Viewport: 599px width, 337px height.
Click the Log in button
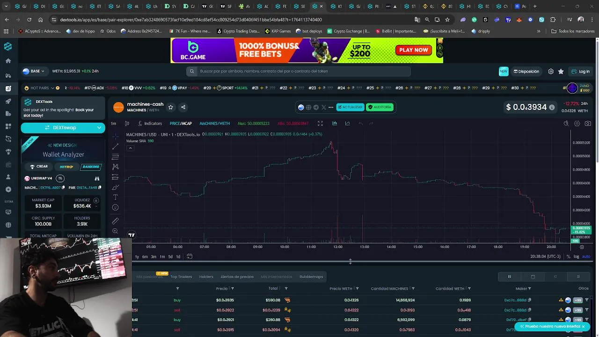coord(581,72)
